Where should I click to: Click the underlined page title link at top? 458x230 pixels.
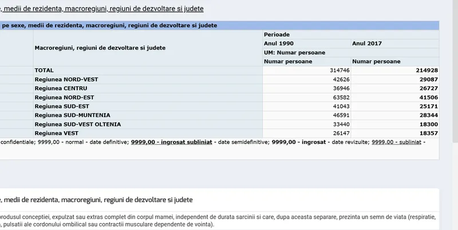click(102, 9)
